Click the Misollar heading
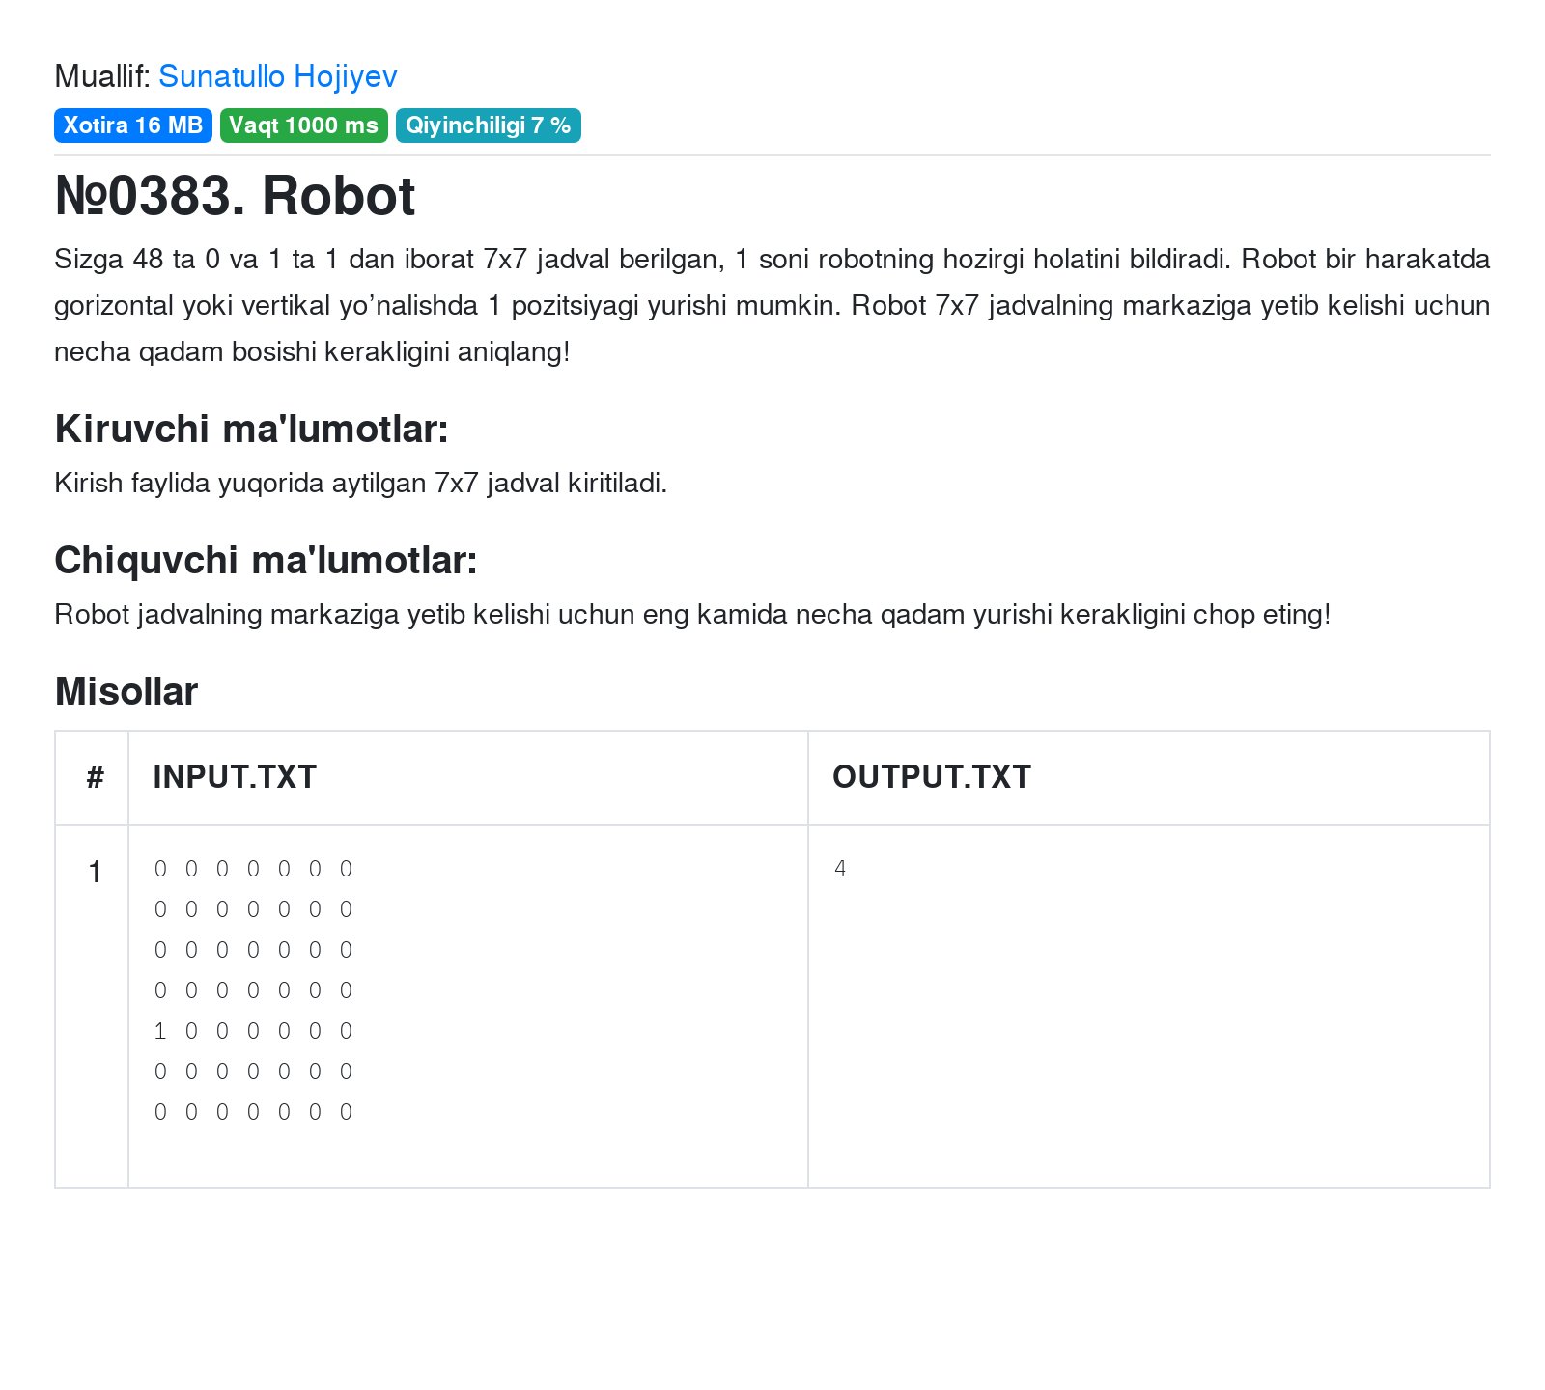This screenshot has height=1390, width=1545. (126, 691)
